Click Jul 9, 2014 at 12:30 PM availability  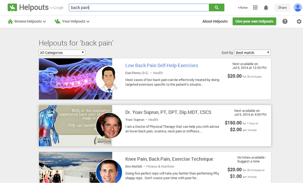click(x=249, y=68)
